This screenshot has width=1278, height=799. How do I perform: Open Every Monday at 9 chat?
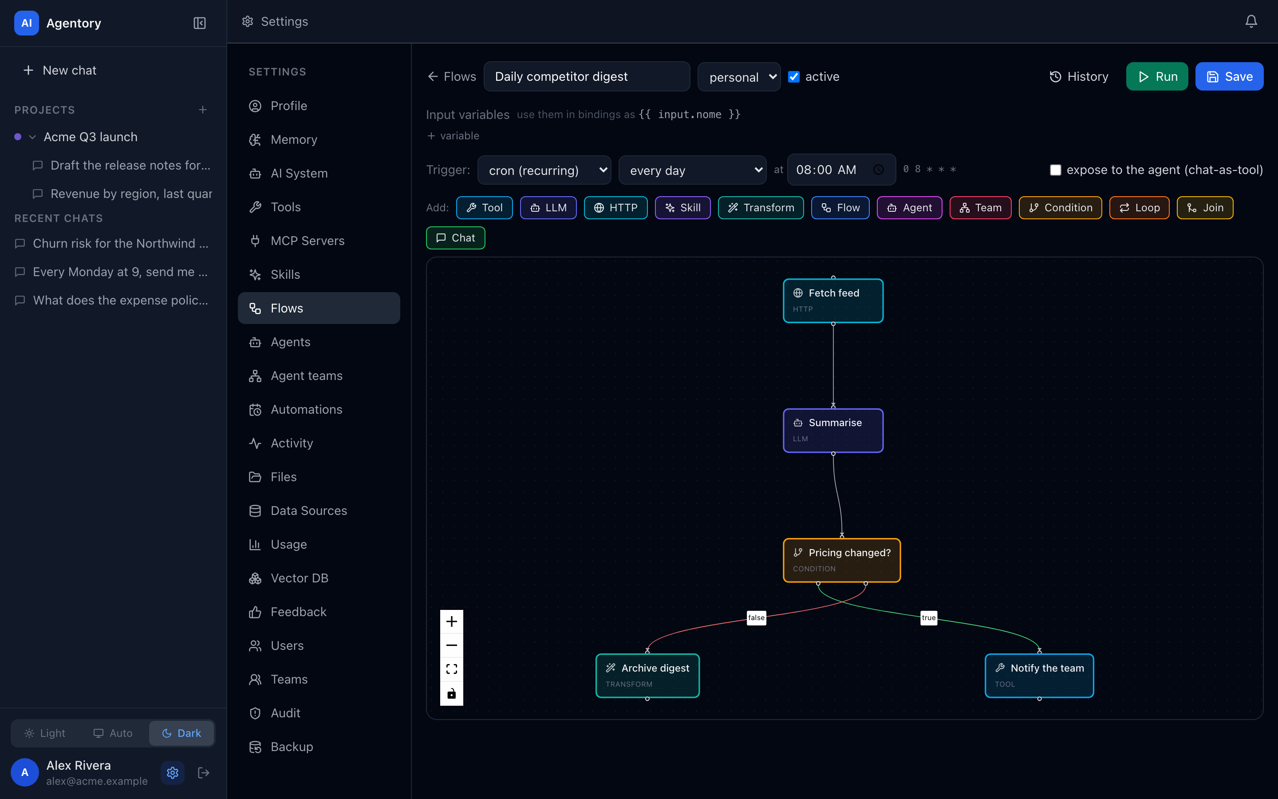click(x=113, y=272)
